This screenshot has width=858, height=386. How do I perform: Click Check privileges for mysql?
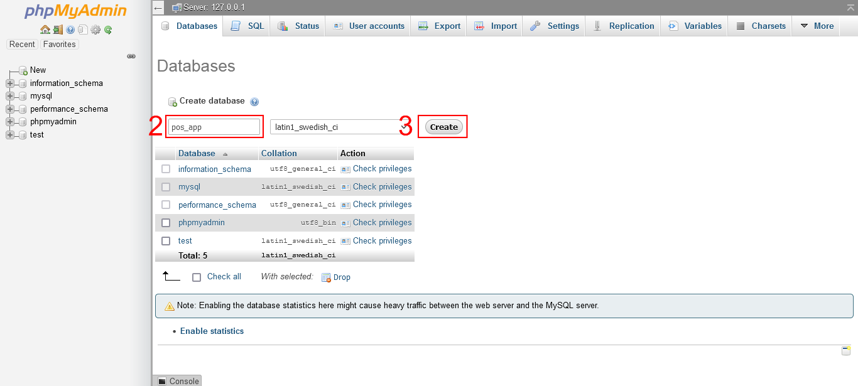tap(376, 186)
